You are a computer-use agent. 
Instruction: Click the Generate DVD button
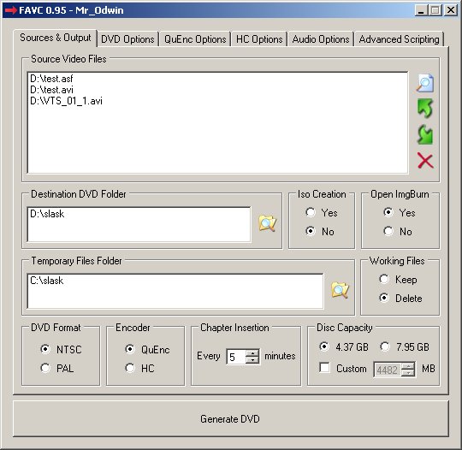pyautogui.click(x=231, y=418)
